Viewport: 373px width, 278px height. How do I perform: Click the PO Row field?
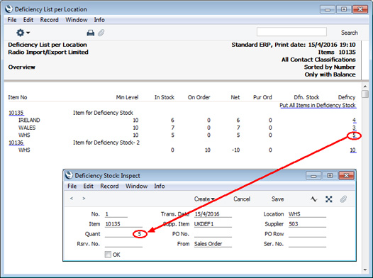[x=307, y=234]
